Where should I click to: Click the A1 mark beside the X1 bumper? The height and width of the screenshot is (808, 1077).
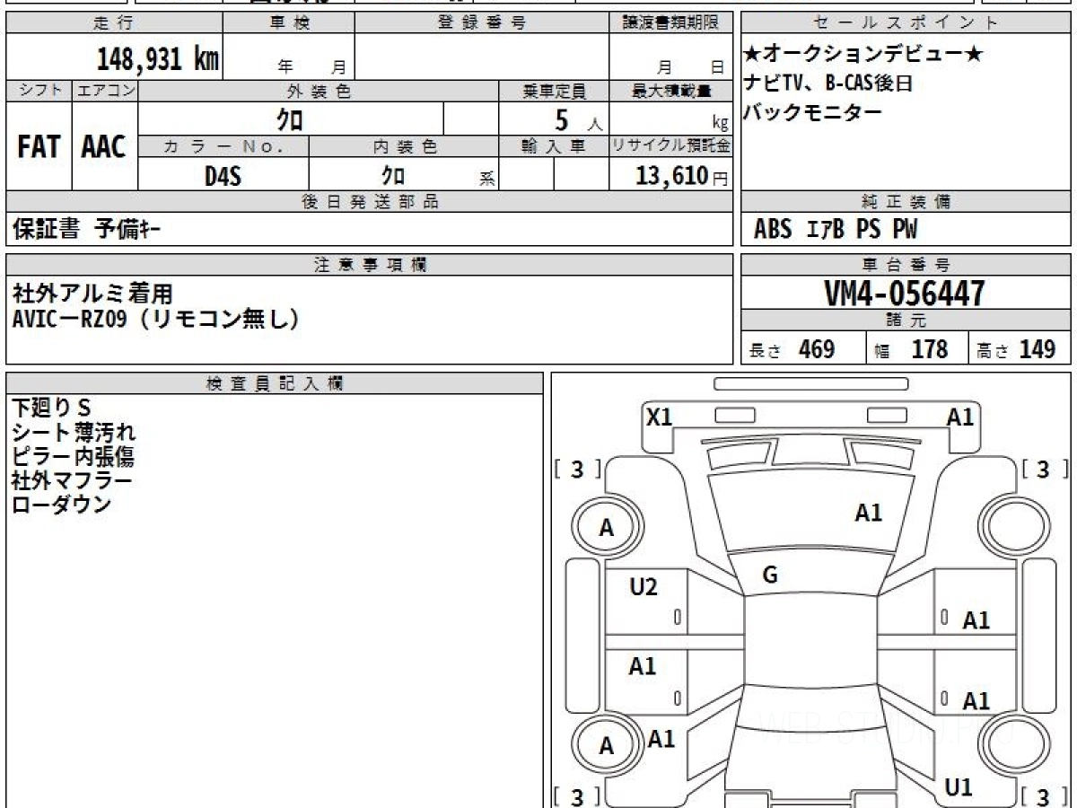click(960, 417)
